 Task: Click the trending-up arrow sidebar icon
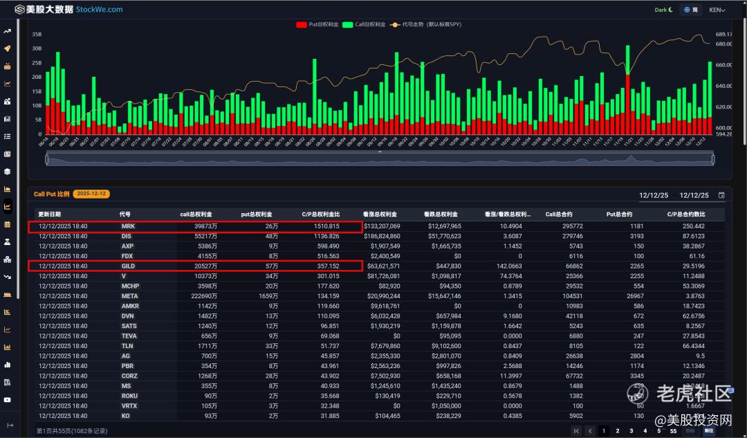point(8,31)
